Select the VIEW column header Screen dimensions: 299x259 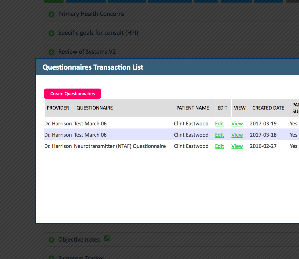coord(241,108)
